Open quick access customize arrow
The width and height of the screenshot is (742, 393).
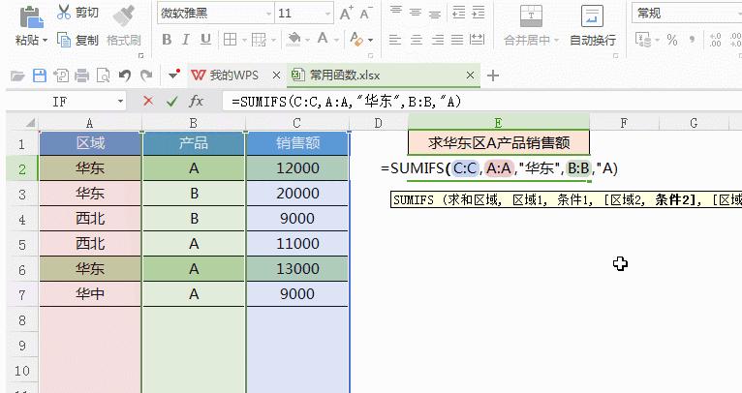tap(173, 75)
